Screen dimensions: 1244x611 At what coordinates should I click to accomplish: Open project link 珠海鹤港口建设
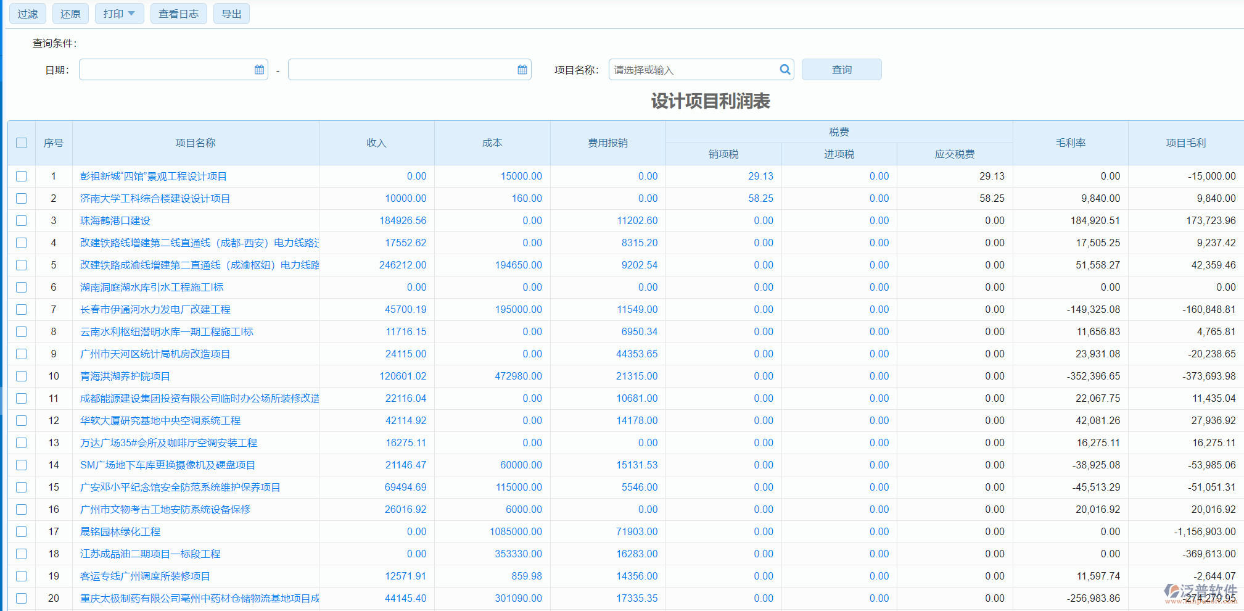click(x=115, y=220)
